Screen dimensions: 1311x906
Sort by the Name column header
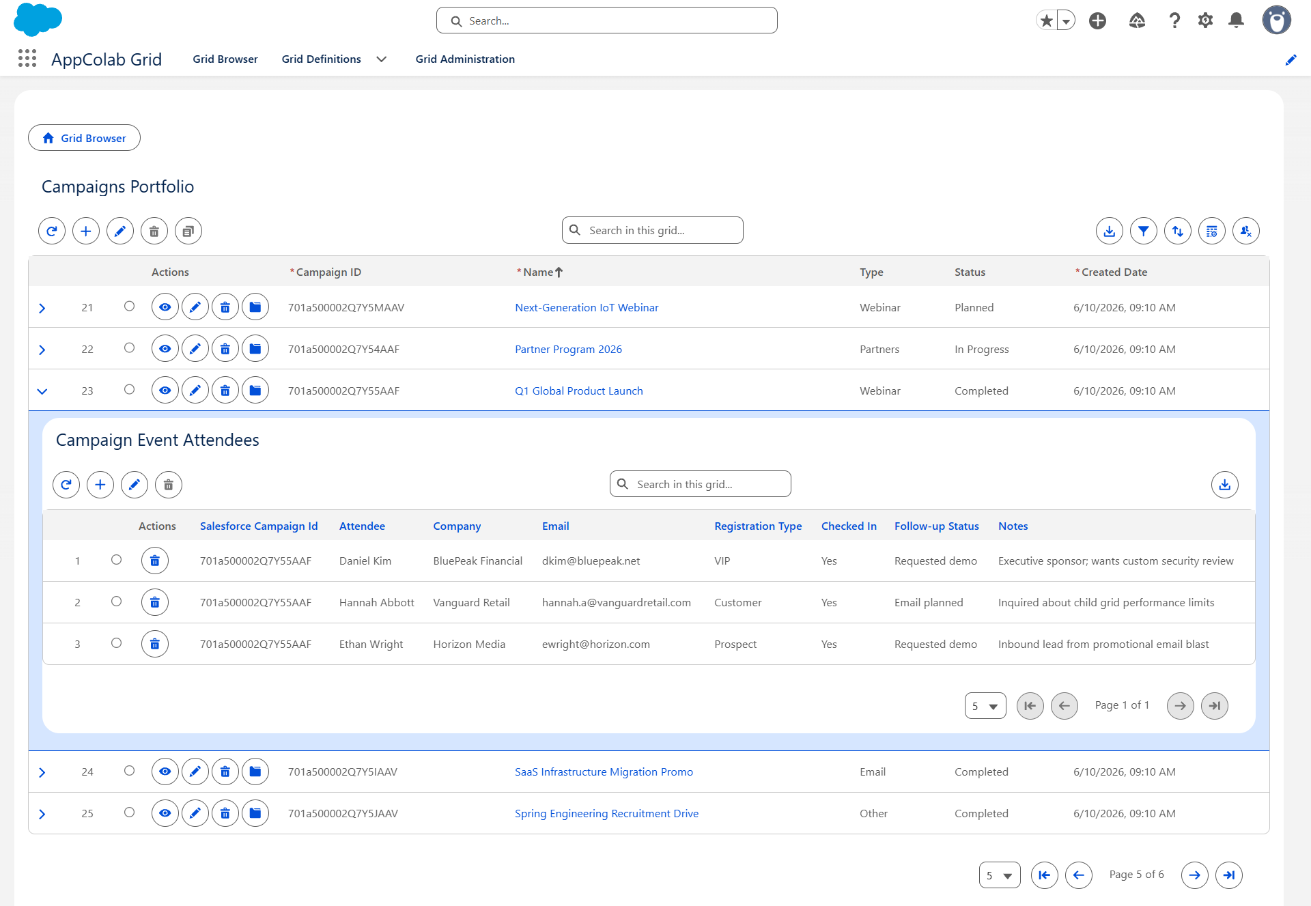coord(539,272)
